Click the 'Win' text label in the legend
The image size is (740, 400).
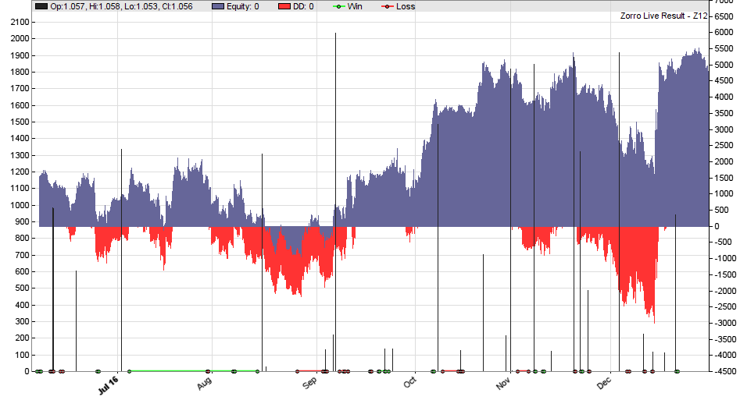click(x=356, y=6)
